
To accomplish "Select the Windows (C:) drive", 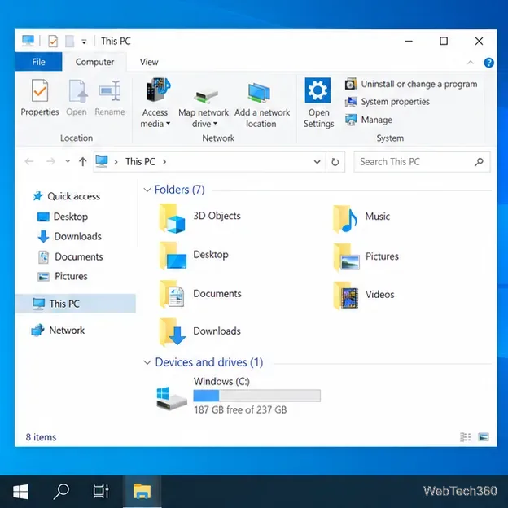I will click(239, 396).
